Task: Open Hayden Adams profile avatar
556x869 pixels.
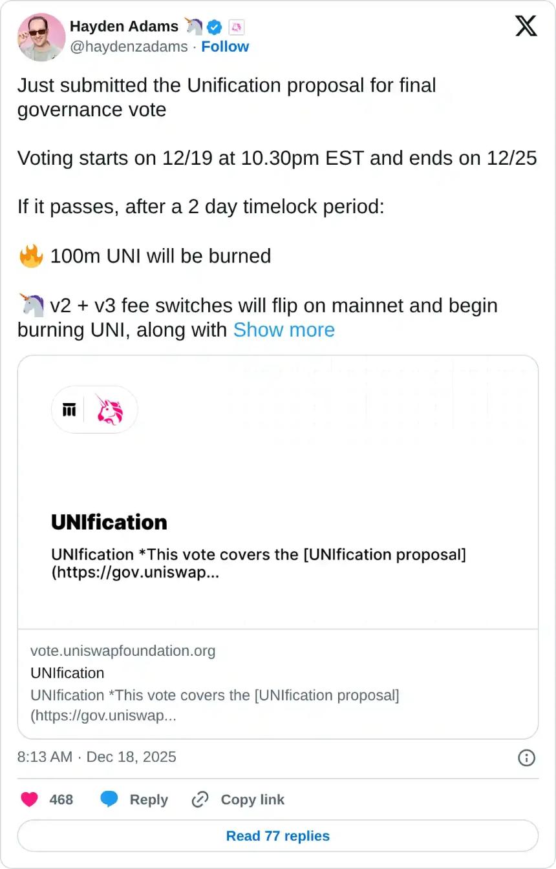Action: (x=41, y=37)
